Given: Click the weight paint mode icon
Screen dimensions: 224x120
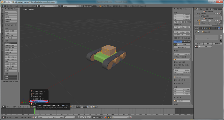Looking at the screenshot, I should pyautogui.click(x=31, y=94).
